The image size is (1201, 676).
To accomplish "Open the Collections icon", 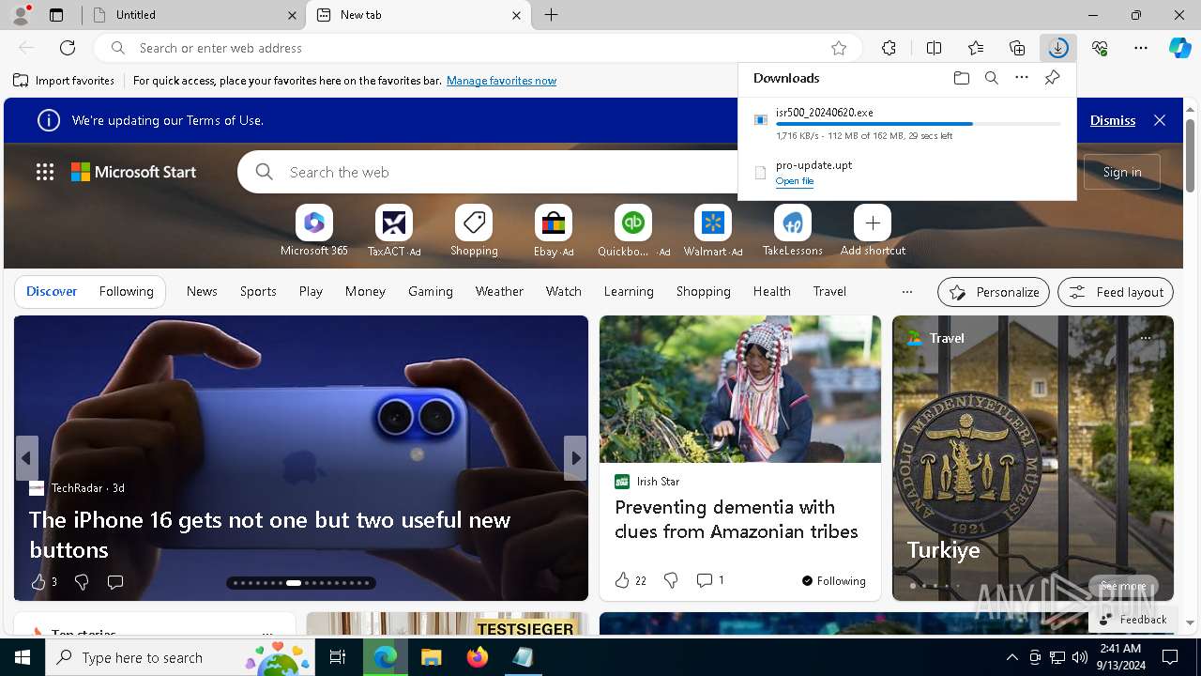I will click(x=1017, y=48).
